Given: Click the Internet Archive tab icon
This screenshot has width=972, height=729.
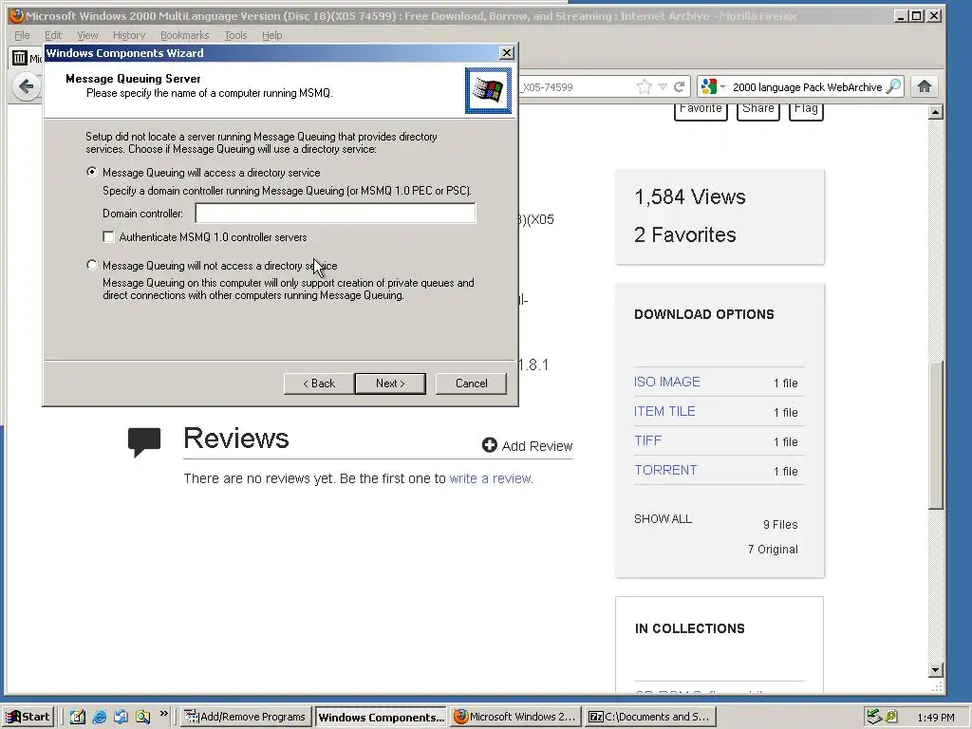Looking at the screenshot, I should pyautogui.click(x=20, y=58).
